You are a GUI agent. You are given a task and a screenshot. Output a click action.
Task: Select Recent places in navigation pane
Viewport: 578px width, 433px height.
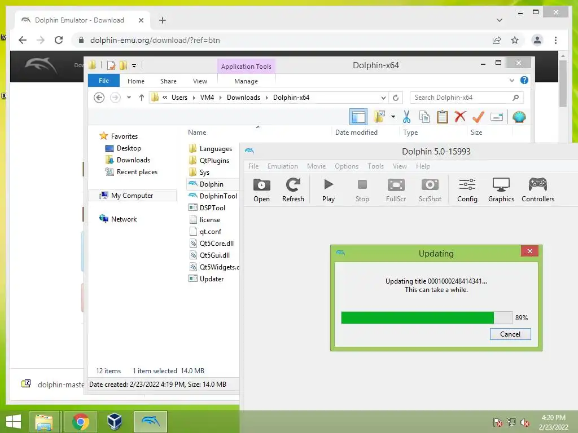[137, 171]
